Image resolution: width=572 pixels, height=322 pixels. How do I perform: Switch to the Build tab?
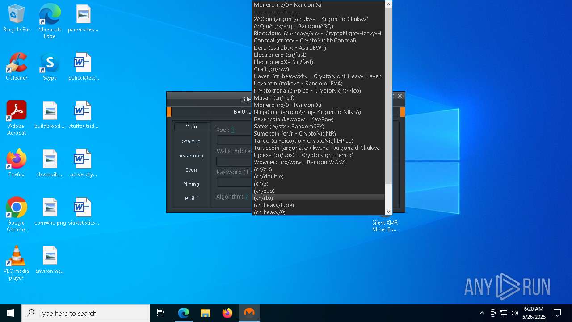tap(191, 198)
